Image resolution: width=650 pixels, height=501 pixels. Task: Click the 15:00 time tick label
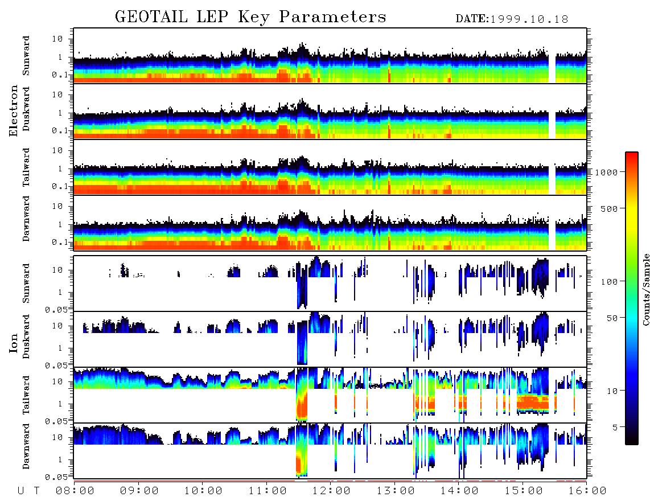tap(524, 491)
